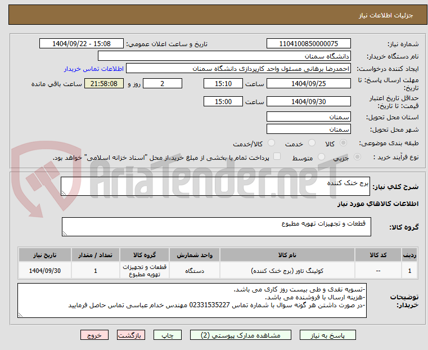The width and height of the screenshot is (428, 350).
Task: Click the شماره نیاز field 1104100850000075
Action: (308, 44)
